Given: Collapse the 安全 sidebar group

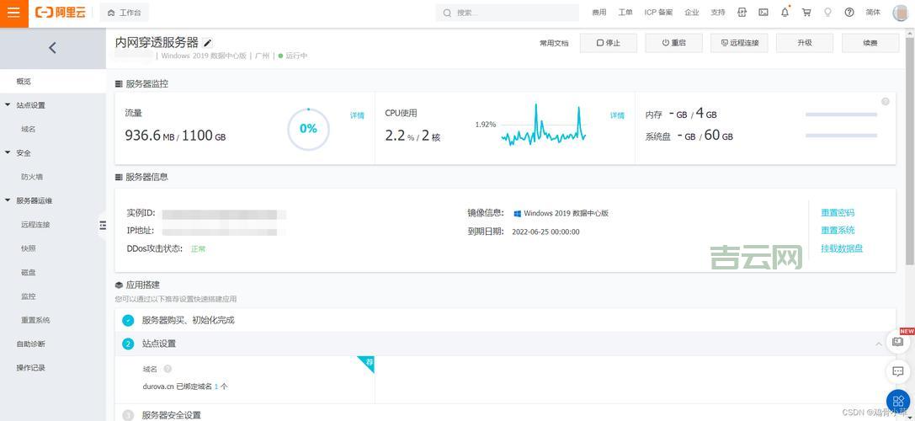Looking at the screenshot, I should tap(8, 153).
